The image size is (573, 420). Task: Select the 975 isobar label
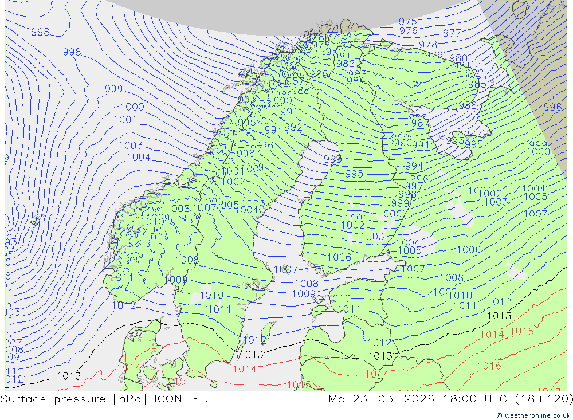pyautogui.click(x=408, y=21)
